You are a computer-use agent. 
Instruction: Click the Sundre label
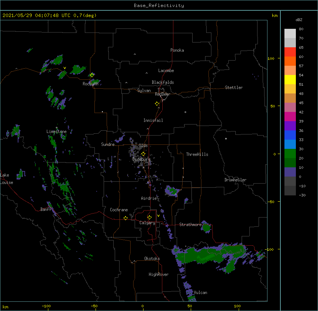tap(108, 144)
